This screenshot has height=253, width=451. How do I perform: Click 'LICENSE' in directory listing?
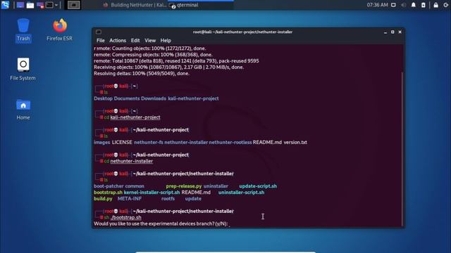(x=122, y=142)
